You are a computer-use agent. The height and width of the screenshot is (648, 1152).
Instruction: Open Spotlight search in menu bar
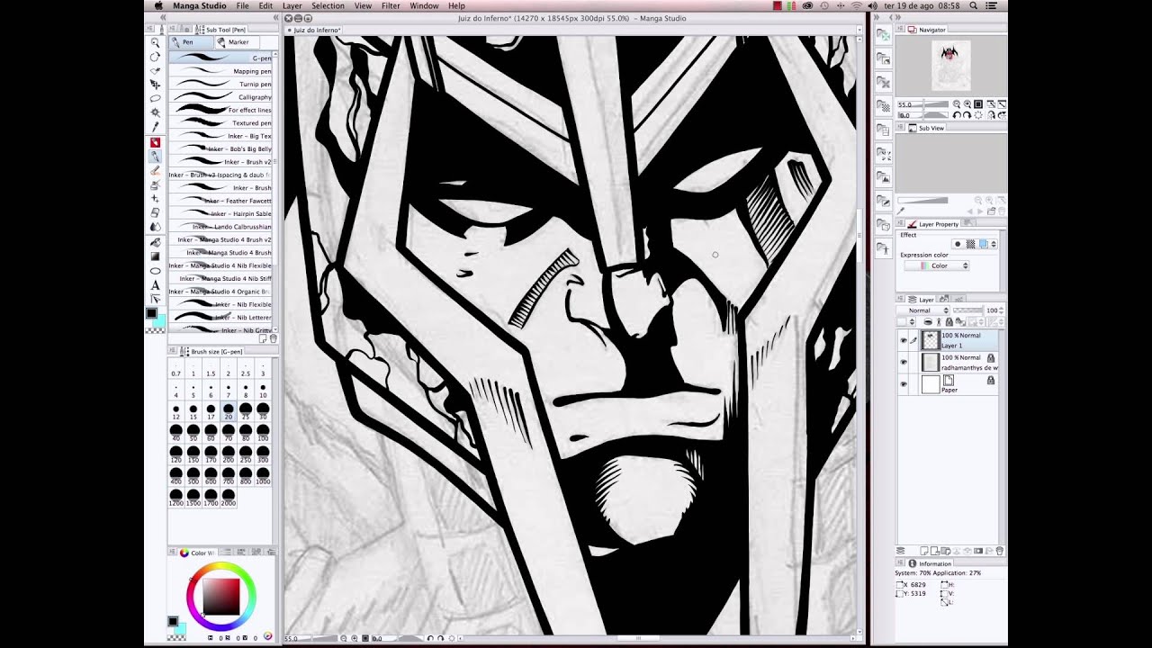[x=973, y=5]
